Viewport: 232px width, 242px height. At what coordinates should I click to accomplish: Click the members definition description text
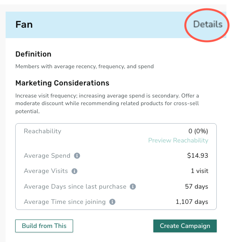85,66
